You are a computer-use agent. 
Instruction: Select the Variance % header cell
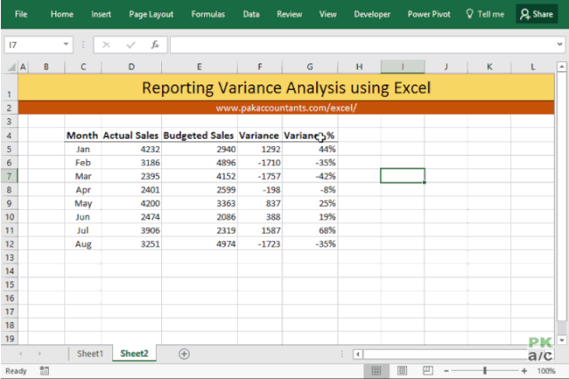point(310,135)
